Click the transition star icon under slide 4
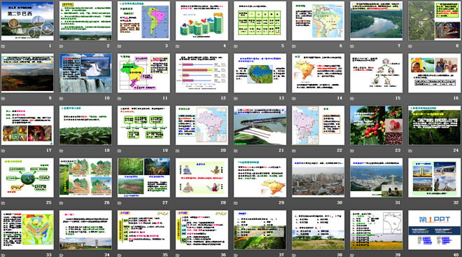Screen dimensions: 462x257 tap(178, 46)
